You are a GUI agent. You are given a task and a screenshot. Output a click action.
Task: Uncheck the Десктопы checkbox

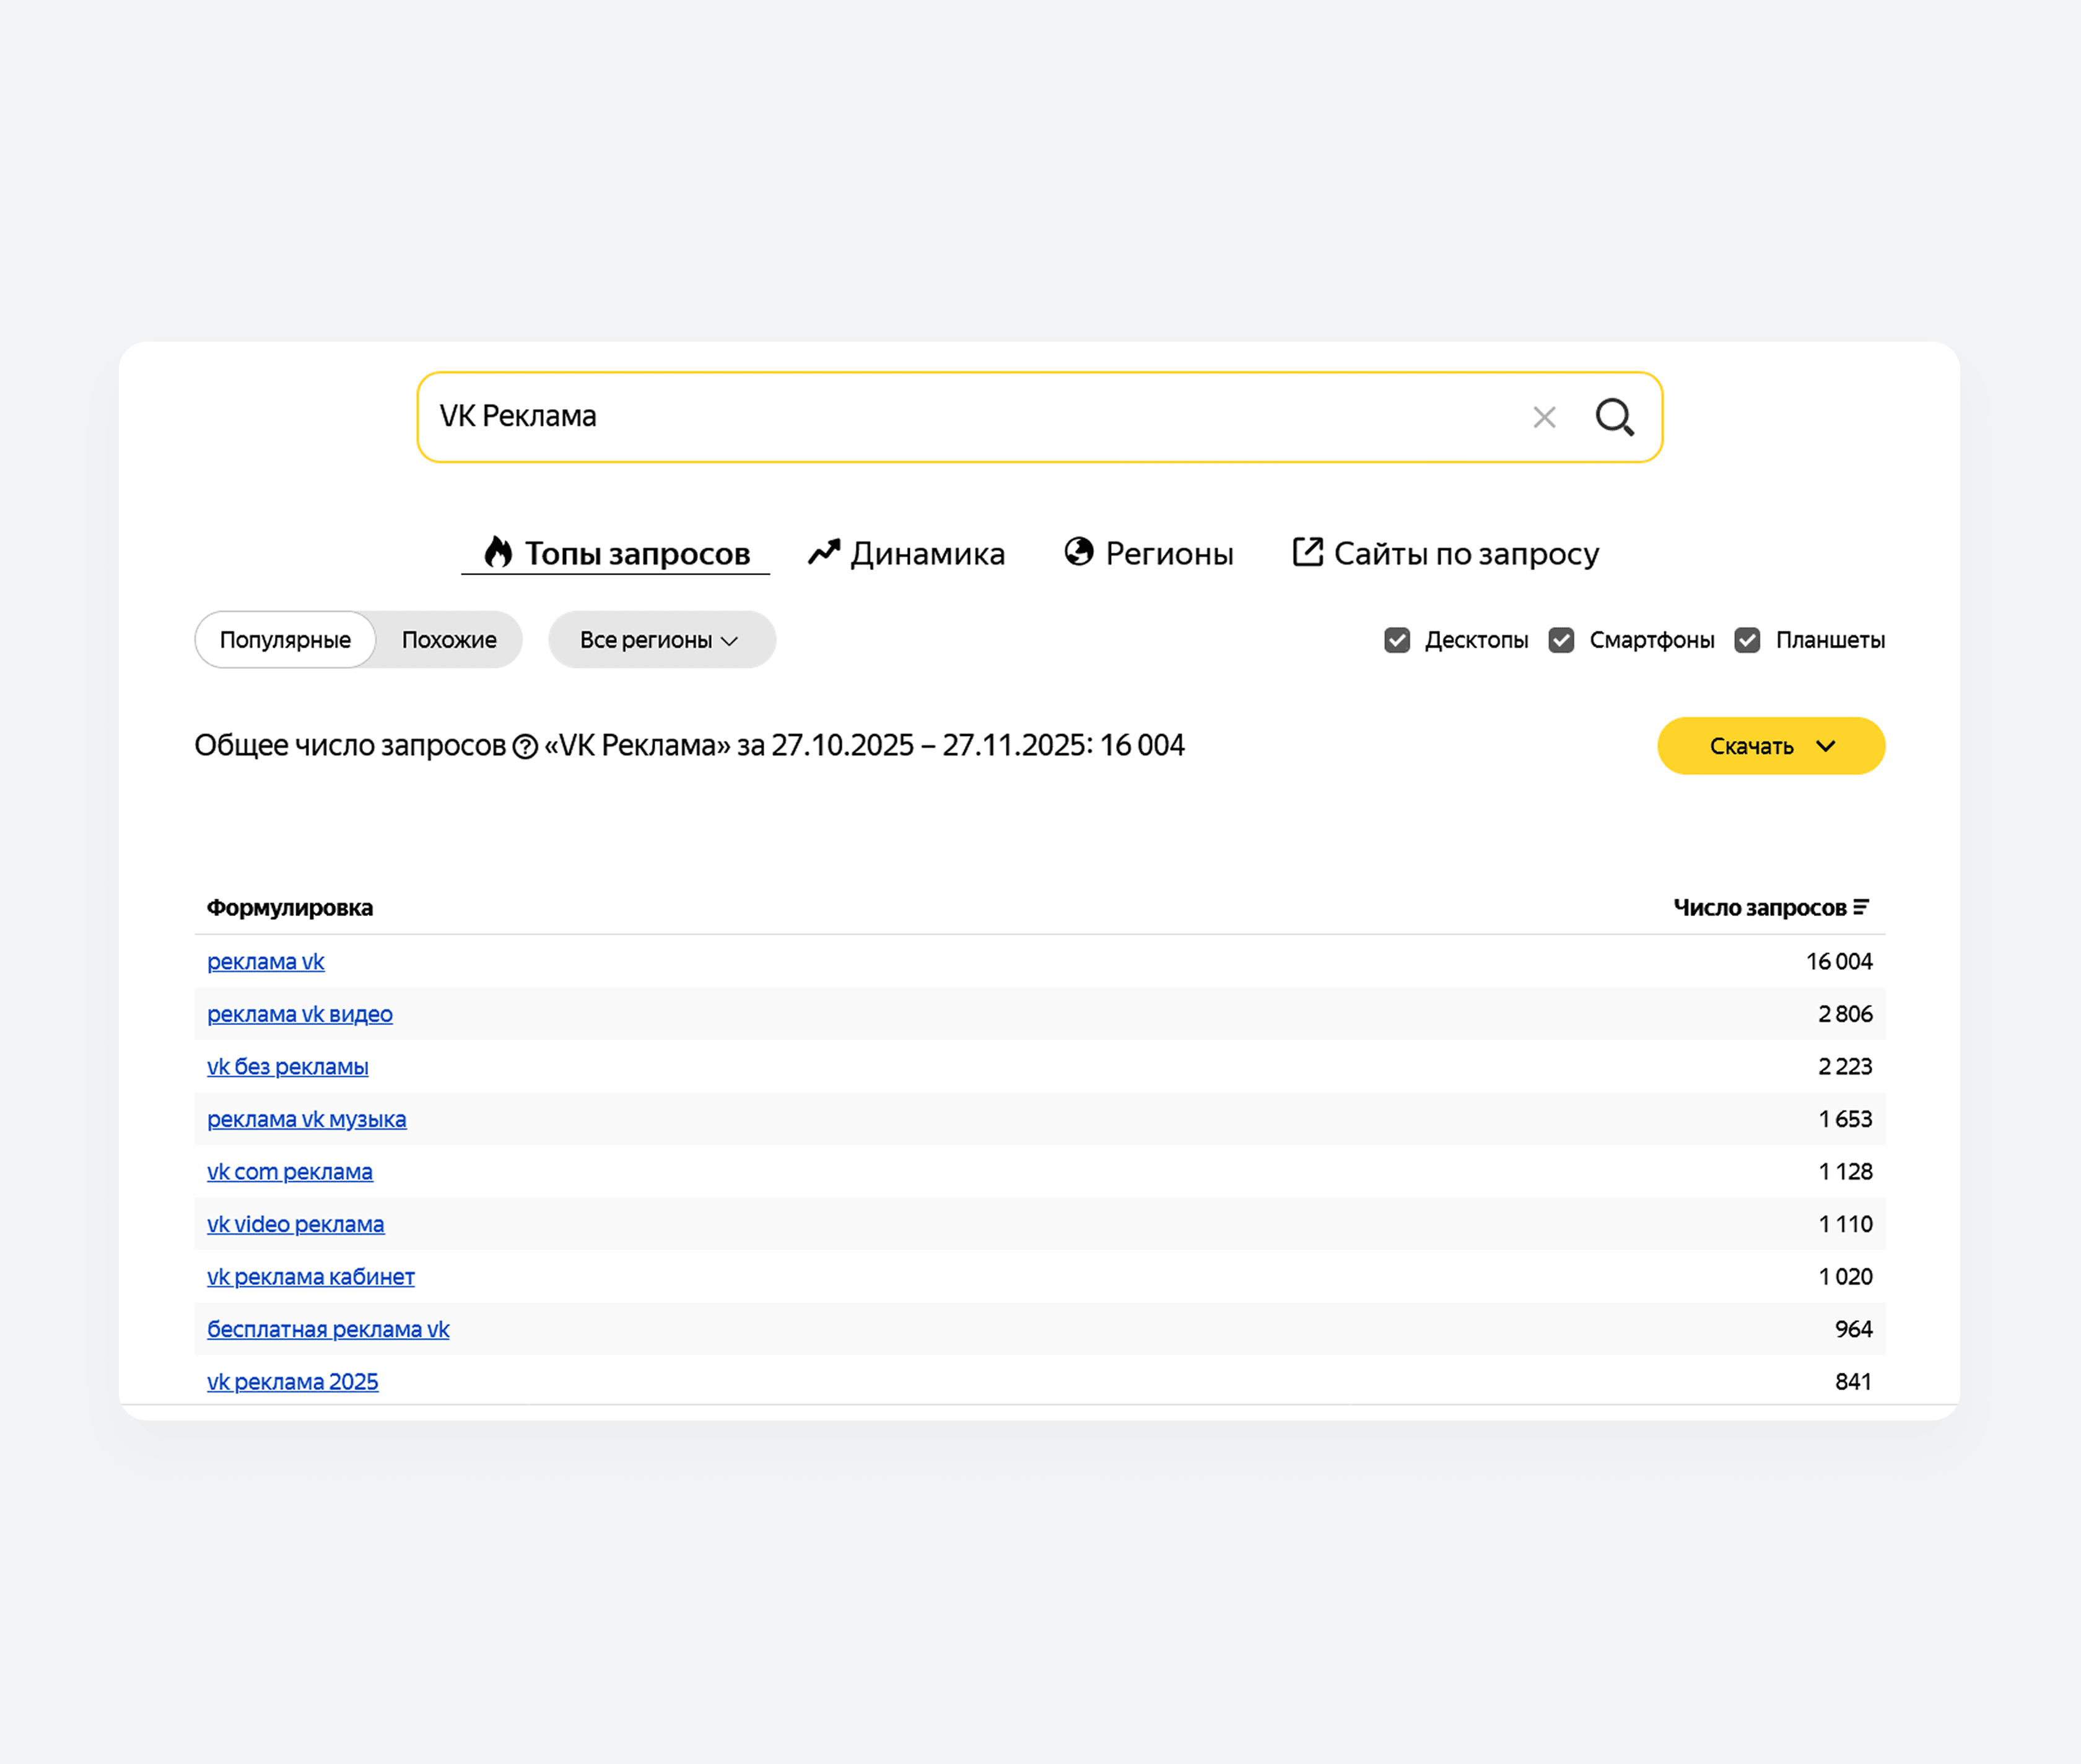[1397, 640]
